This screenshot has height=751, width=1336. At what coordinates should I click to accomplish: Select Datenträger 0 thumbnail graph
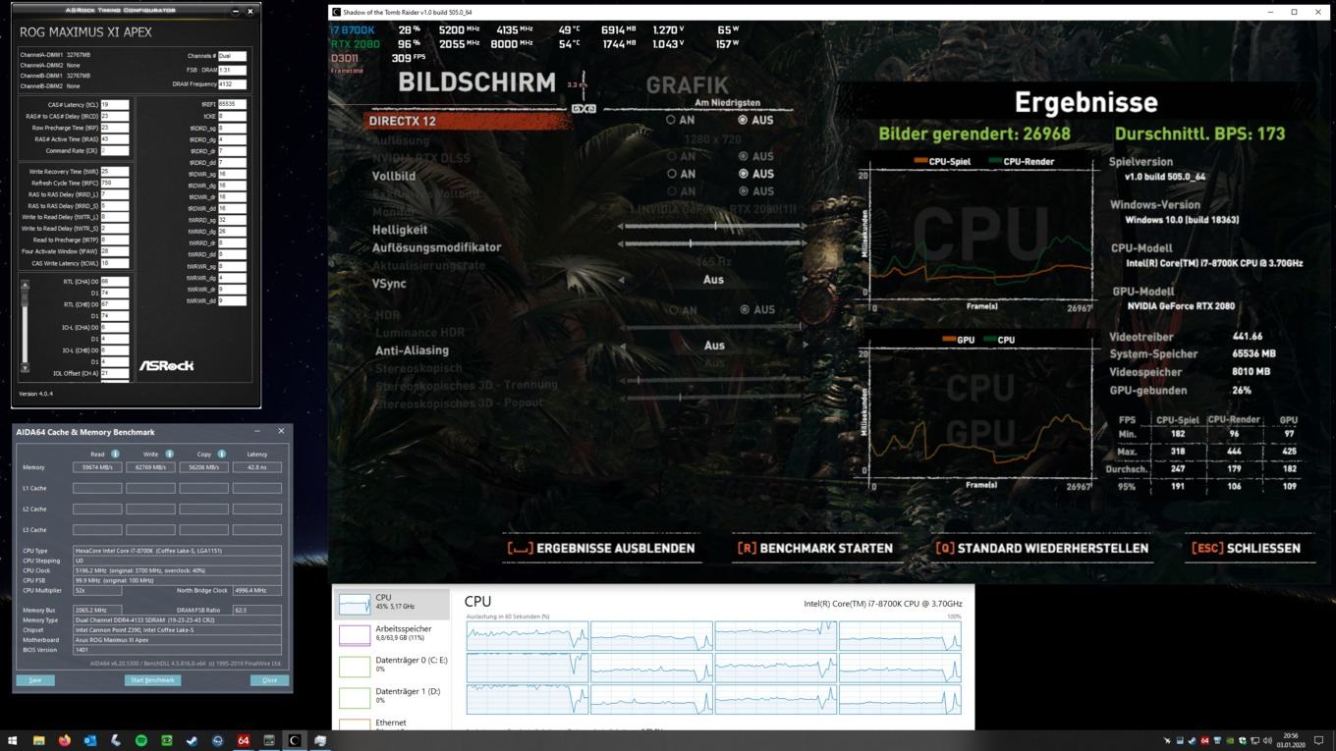(x=355, y=666)
